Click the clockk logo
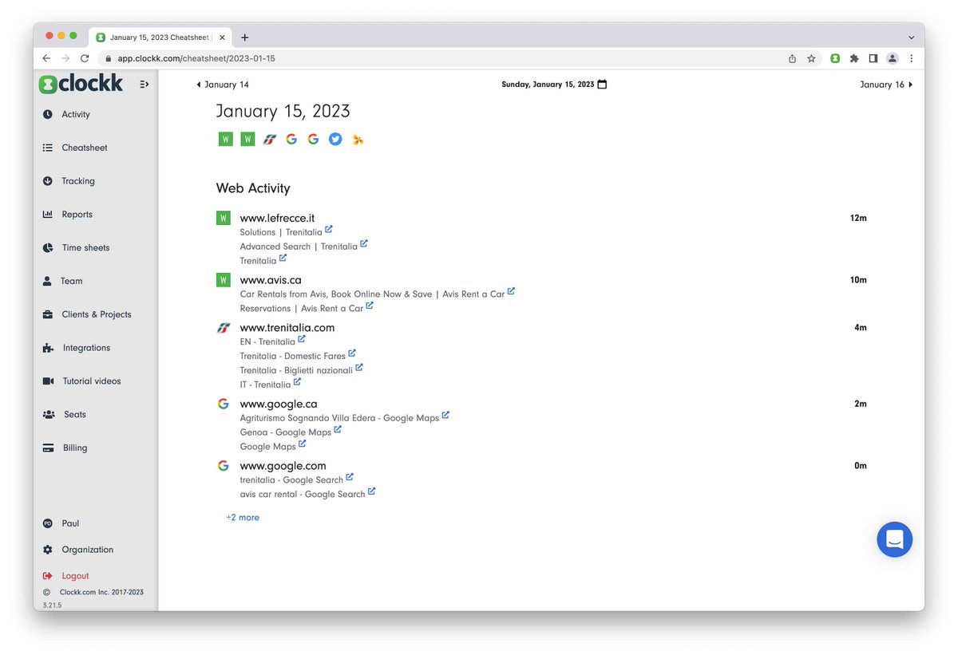This screenshot has height=655, width=958. pyautogui.click(x=81, y=83)
